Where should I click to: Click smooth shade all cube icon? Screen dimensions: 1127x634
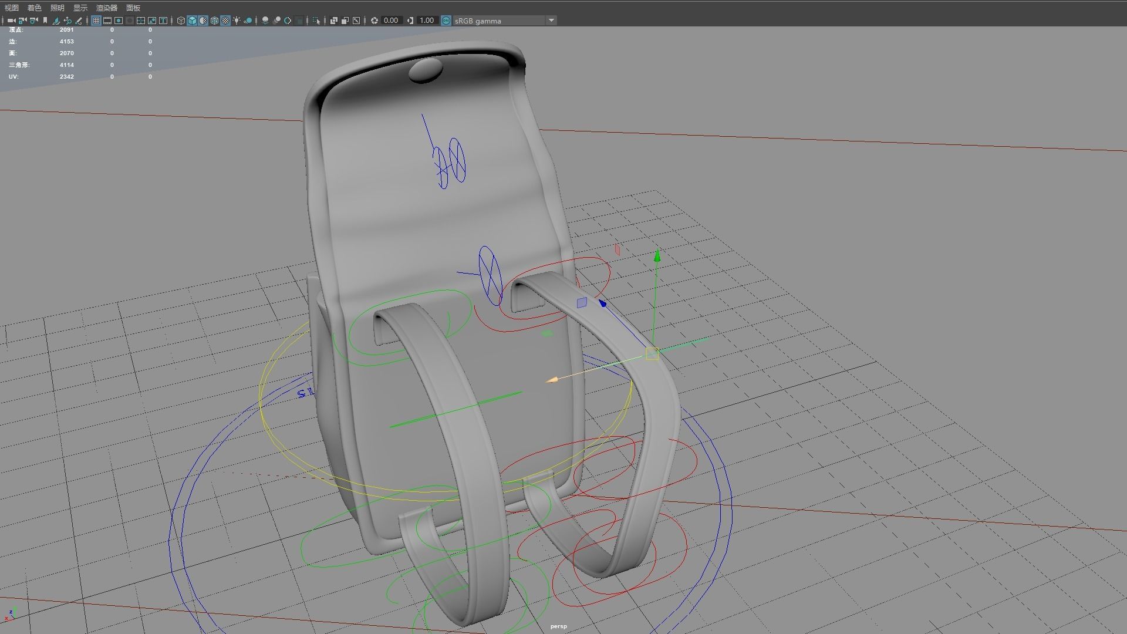pos(192,21)
